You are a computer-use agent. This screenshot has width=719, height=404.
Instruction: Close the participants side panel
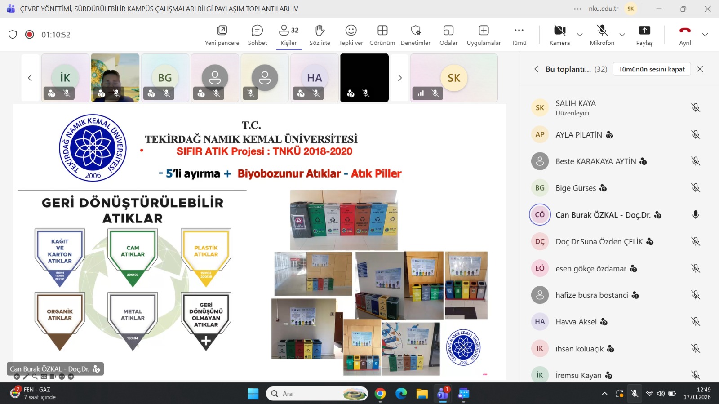[x=700, y=69]
